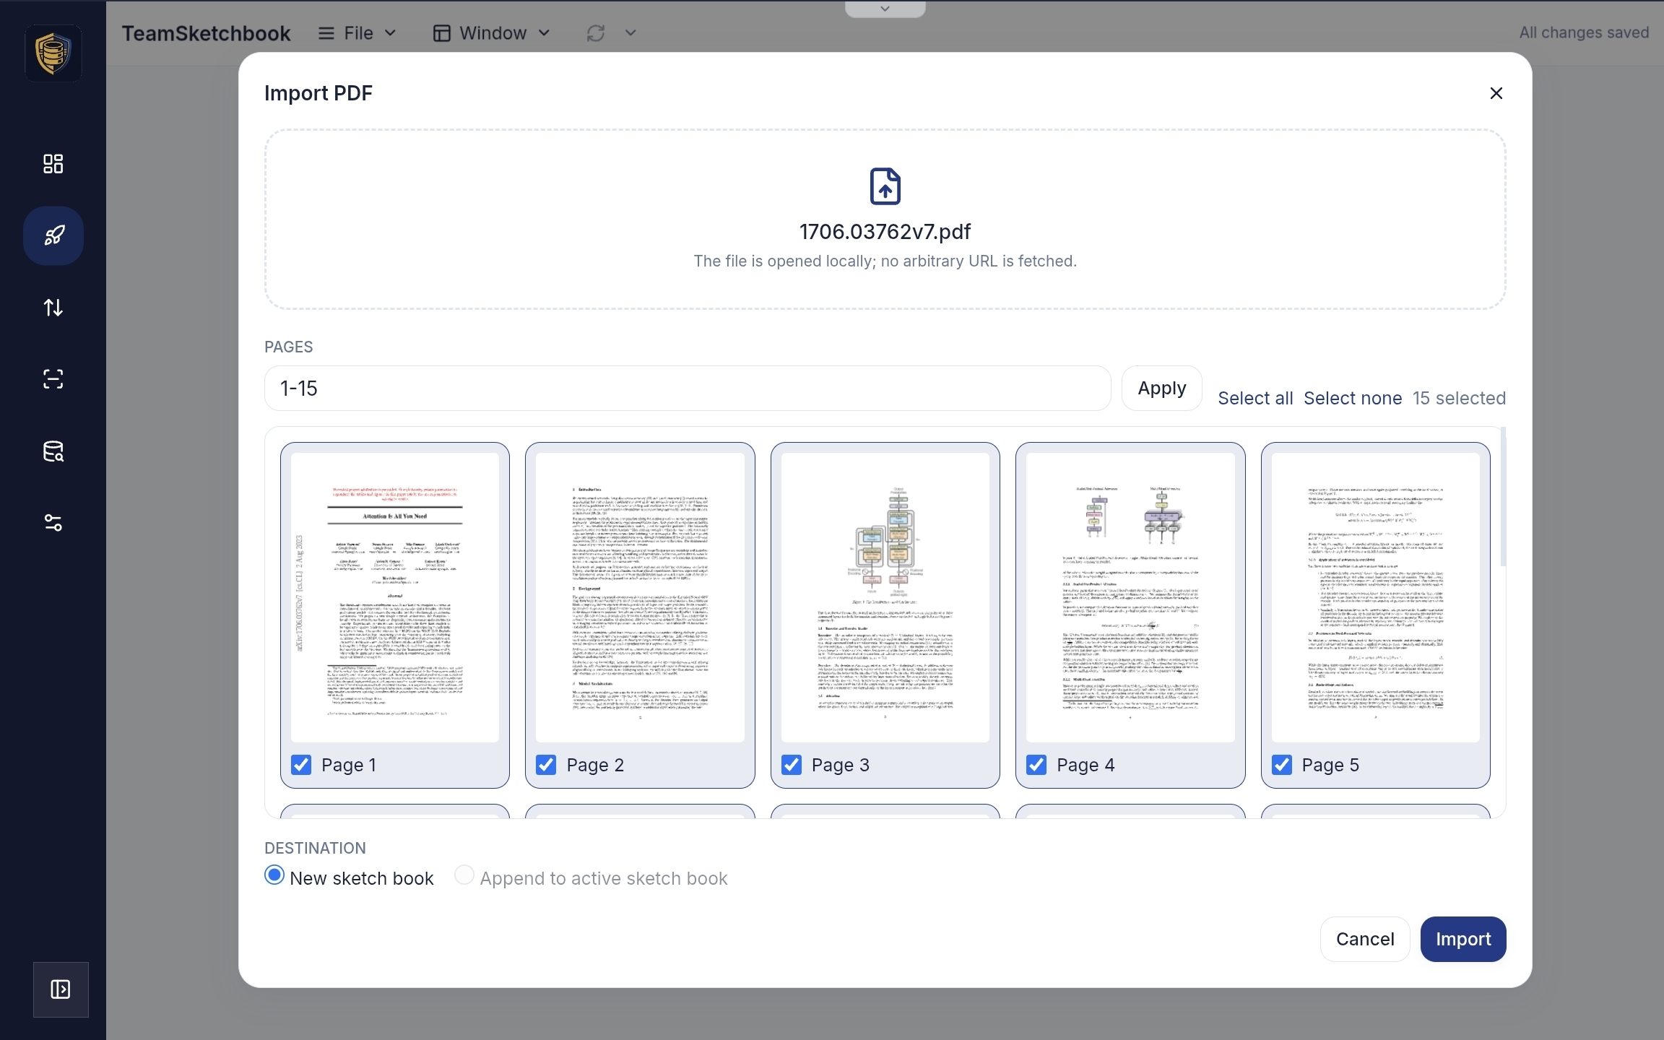Uncheck the Page 3 checkbox
This screenshot has height=1040, width=1664.
(792, 765)
